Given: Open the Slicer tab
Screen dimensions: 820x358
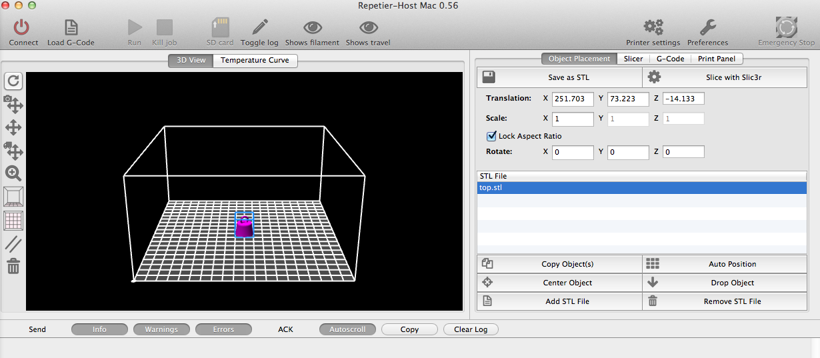Looking at the screenshot, I should (x=633, y=59).
